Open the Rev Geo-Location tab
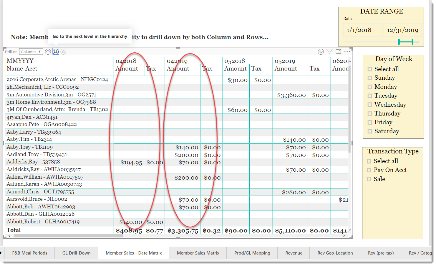 335,253
